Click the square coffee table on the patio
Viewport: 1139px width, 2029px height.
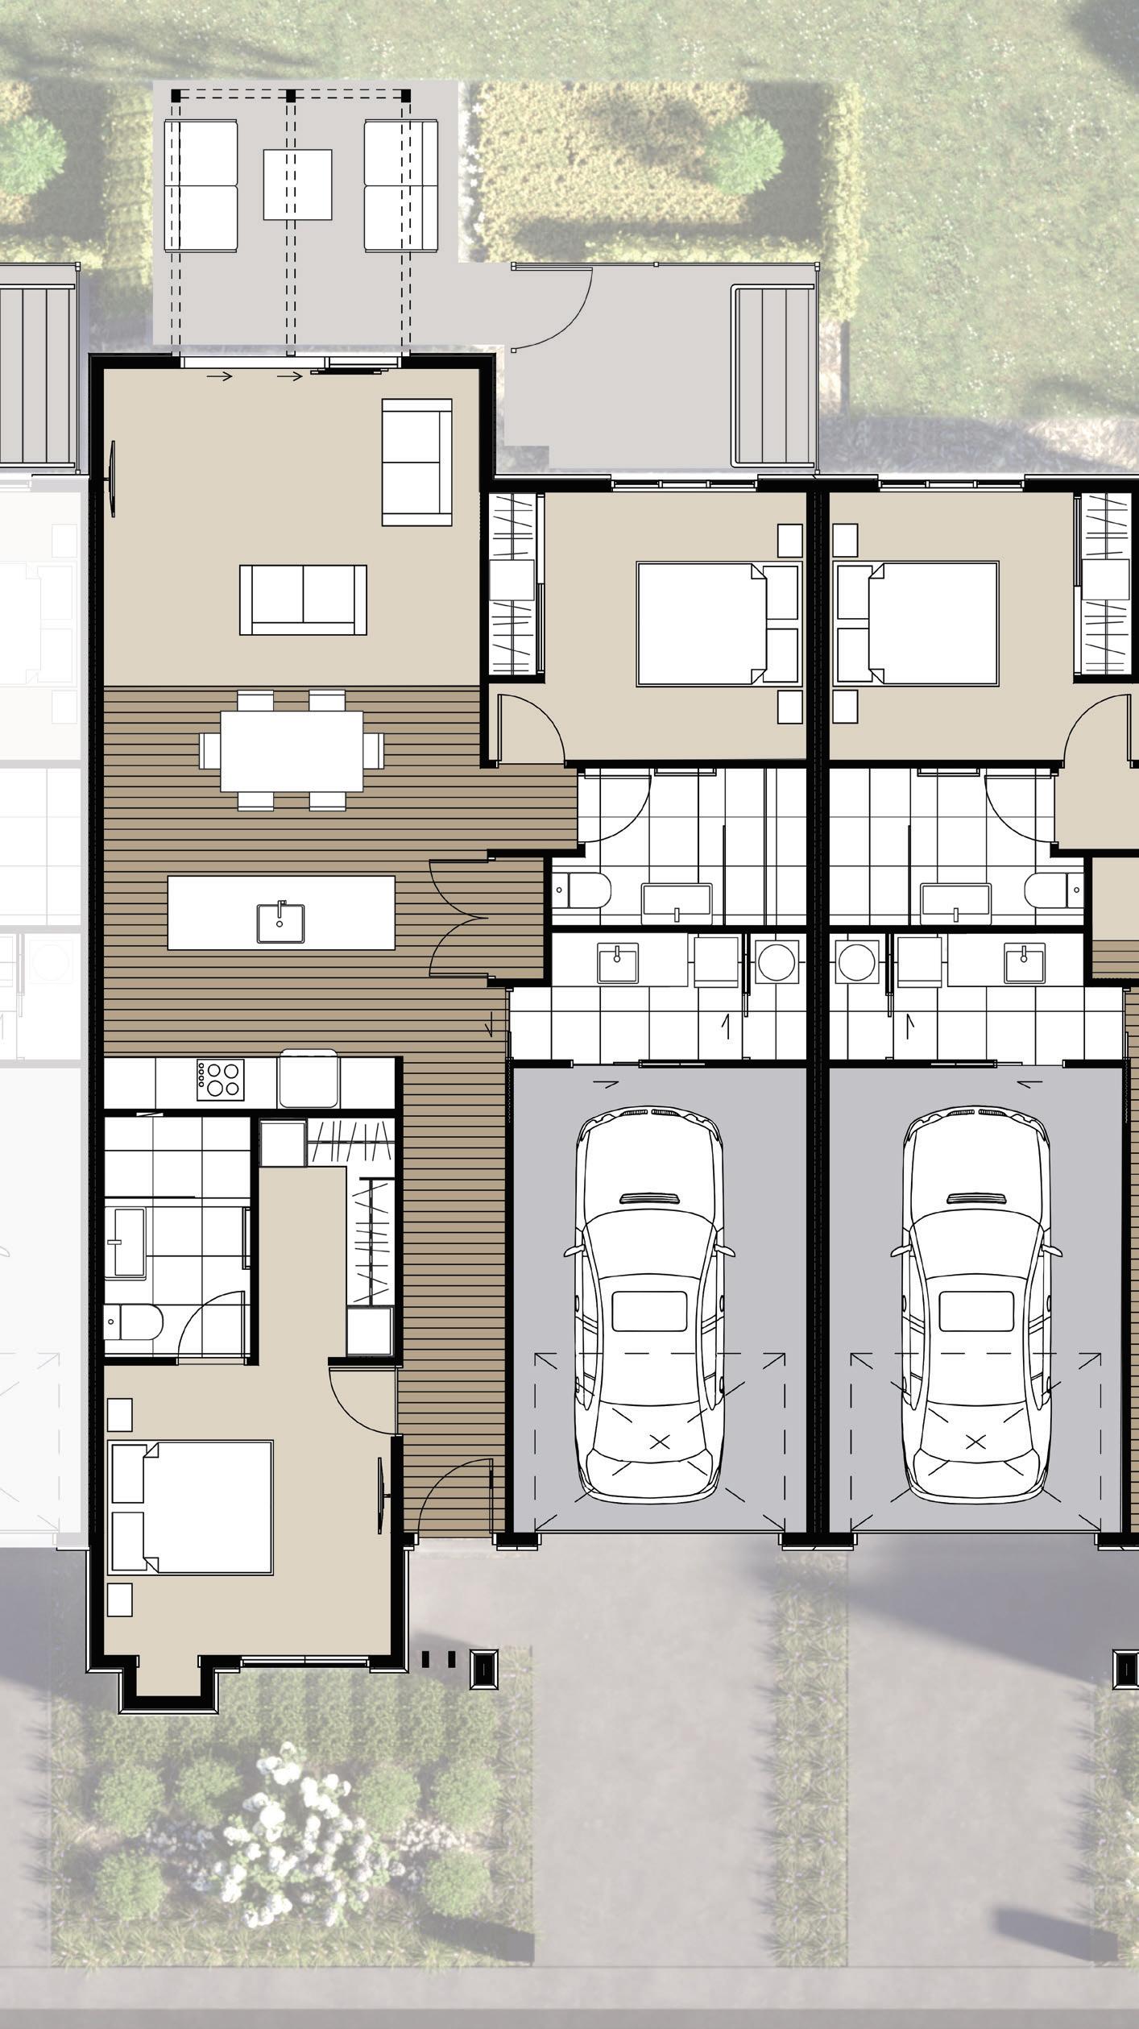(x=297, y=185)
